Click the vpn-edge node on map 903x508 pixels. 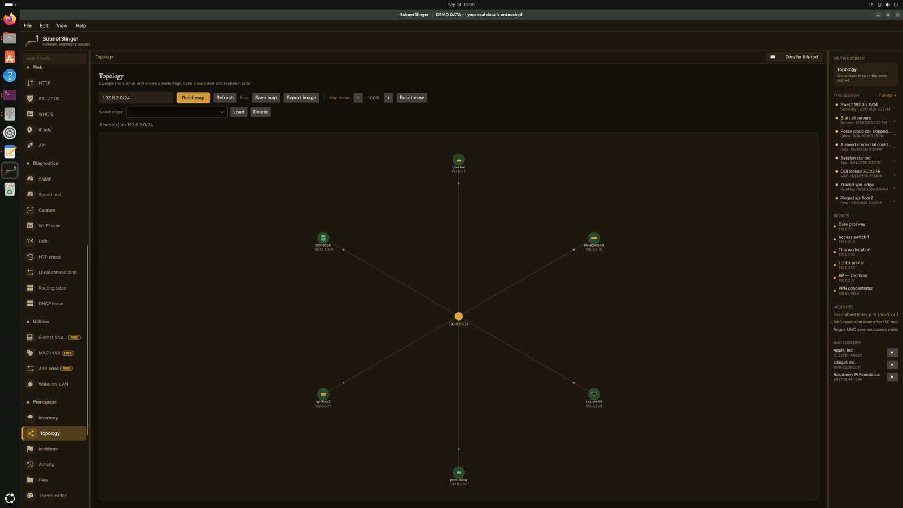(x=323, y=238)
